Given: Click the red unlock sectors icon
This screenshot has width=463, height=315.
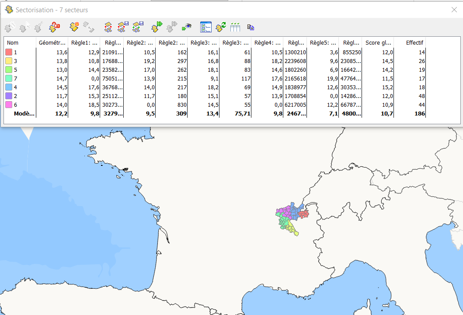Looking at the screenshot, I should pyautogui.click(x=55, y=27).
